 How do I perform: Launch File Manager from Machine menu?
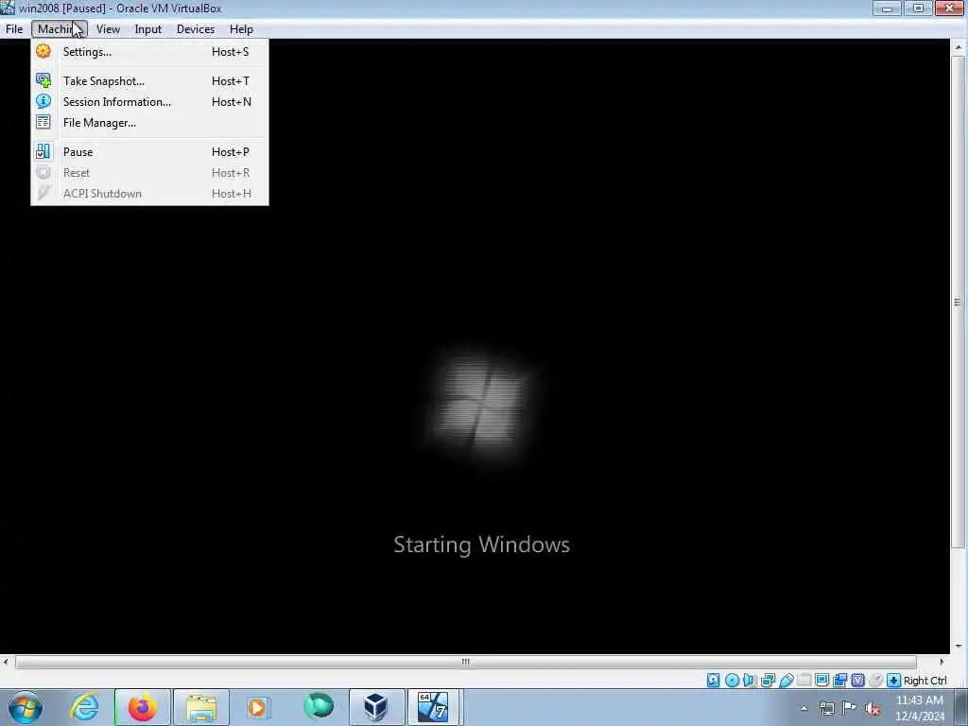pyautogui.click(x=149, y=122)
